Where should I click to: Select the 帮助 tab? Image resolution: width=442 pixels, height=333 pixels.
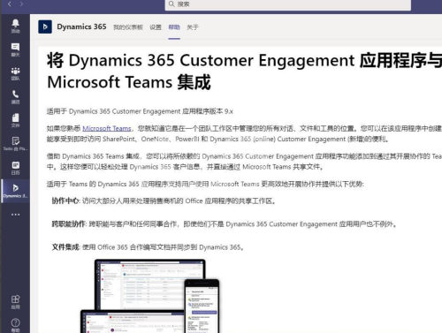point(174,27)
